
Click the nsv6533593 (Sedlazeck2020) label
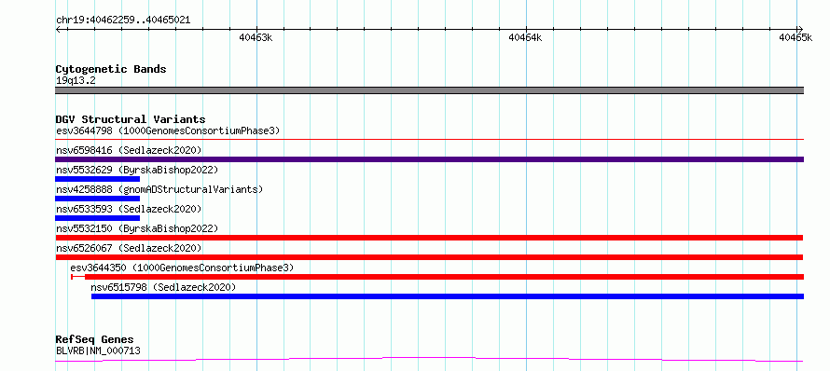129,209
